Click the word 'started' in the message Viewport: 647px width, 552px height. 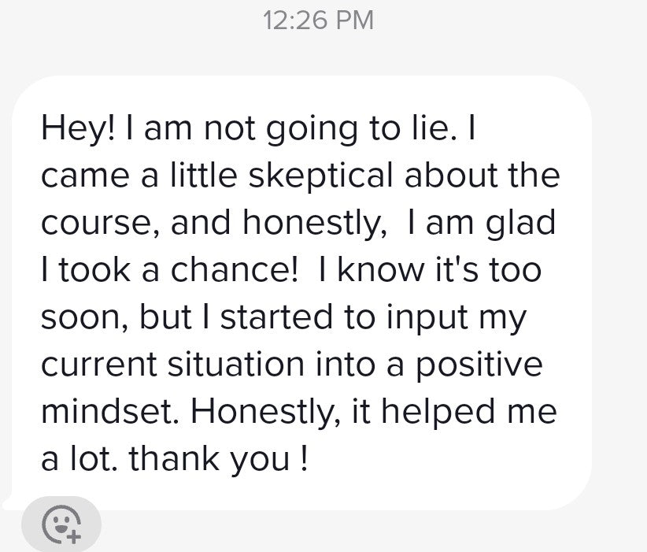click(276, 317)
